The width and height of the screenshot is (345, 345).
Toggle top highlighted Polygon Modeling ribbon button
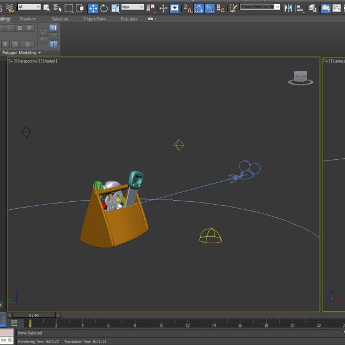53,28
